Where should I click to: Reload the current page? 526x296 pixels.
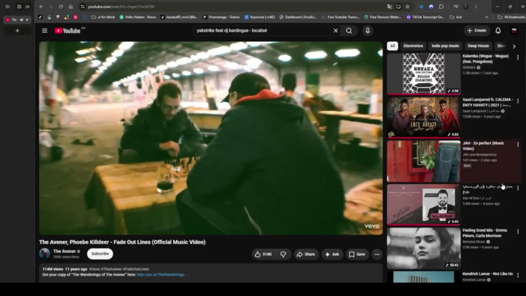[61, 7]
